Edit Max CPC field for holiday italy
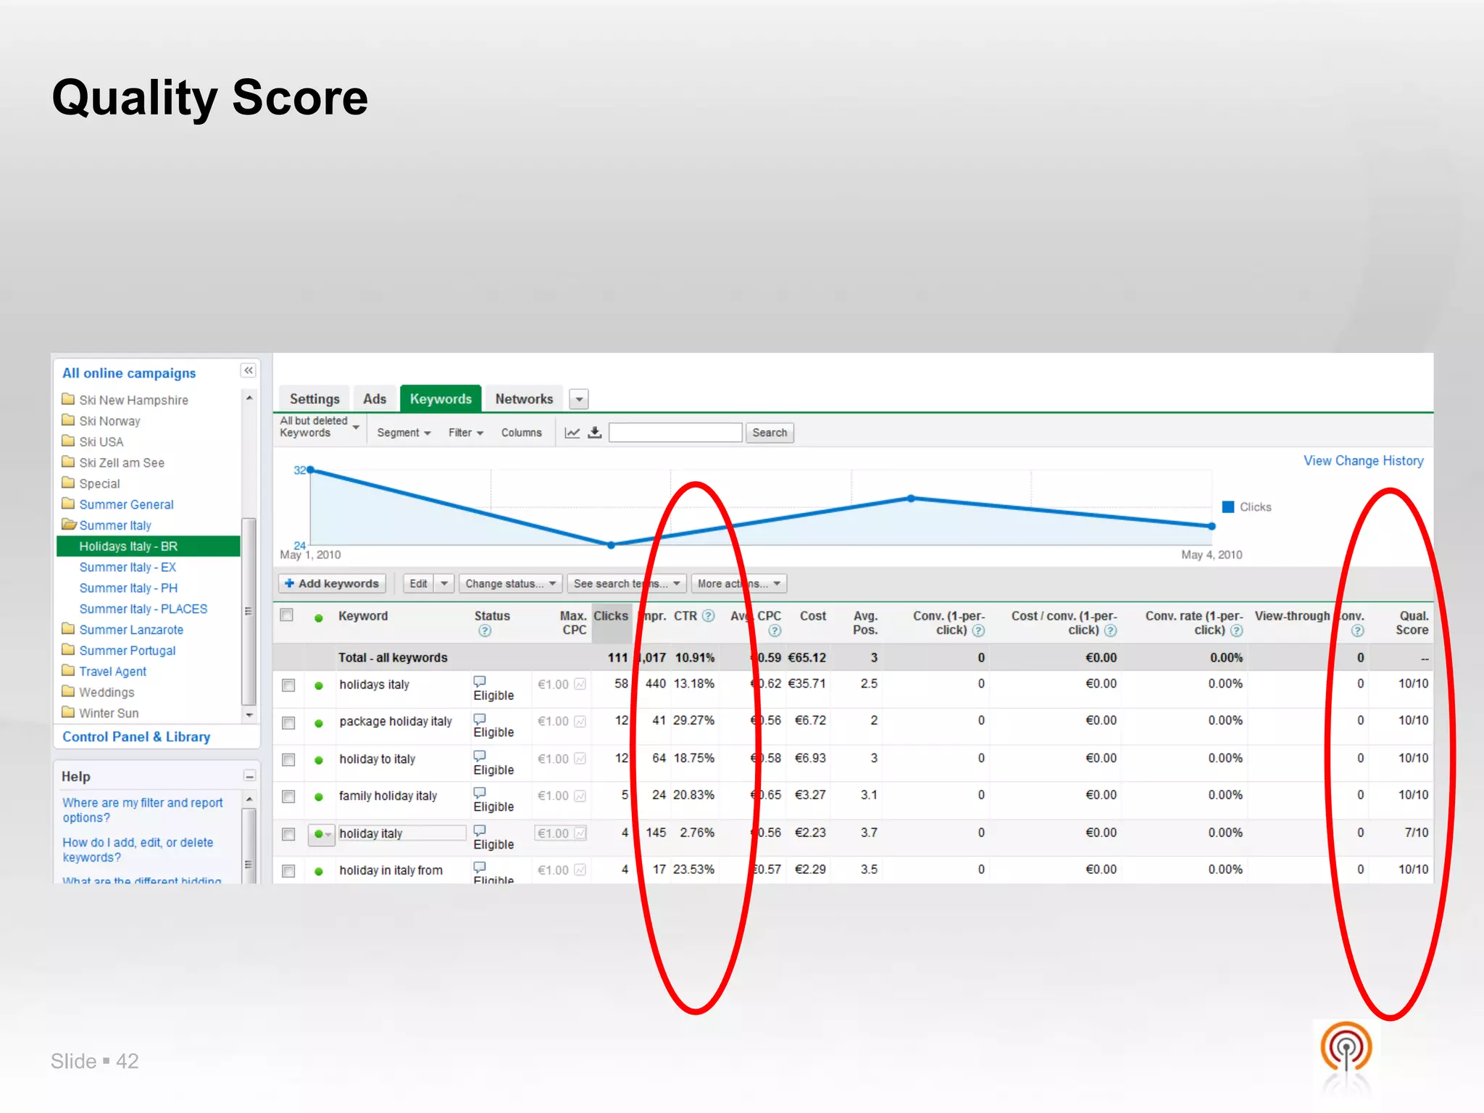 point(560,833)
